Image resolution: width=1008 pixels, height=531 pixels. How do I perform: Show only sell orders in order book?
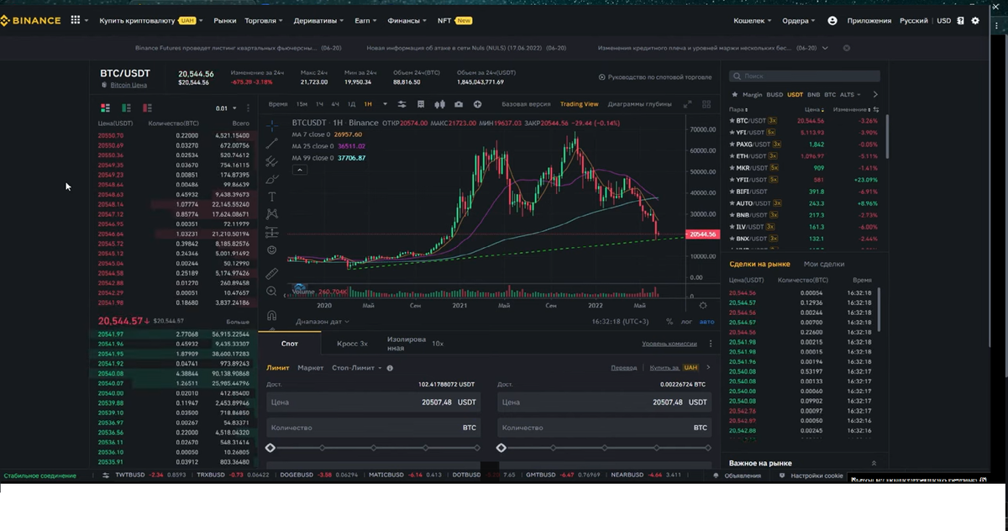pyautogui.click(x=147, y=108)
